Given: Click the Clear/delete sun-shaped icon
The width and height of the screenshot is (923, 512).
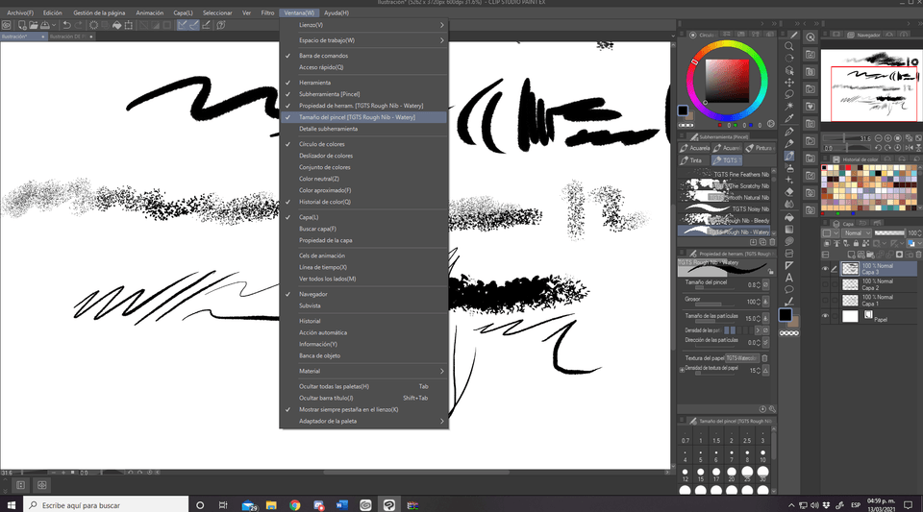Looking at the screenshot, I should tap(93, 25).
